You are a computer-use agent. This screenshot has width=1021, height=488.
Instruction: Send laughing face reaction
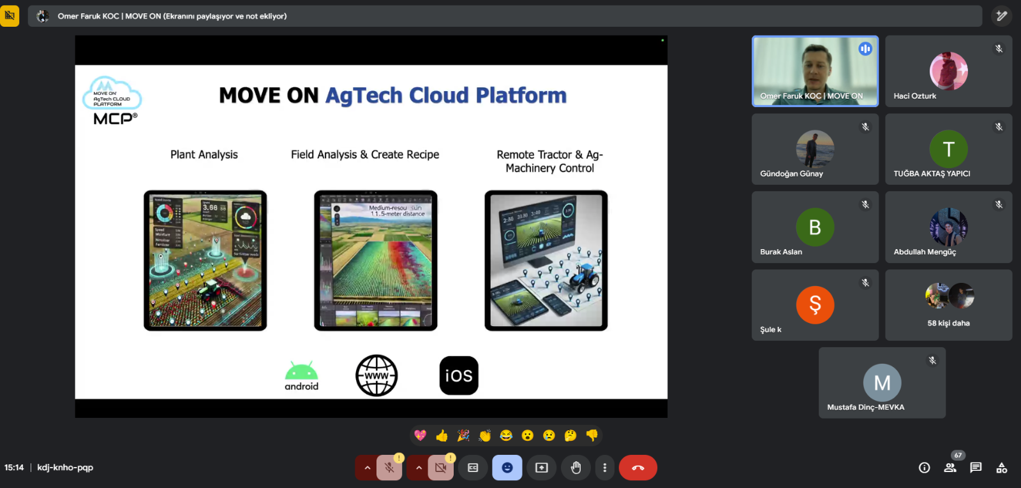(x=506, y=435)
